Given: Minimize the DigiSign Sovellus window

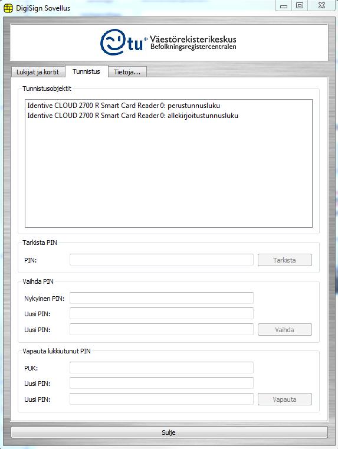Looking at the screenshot, I should (x=283, y=6).
